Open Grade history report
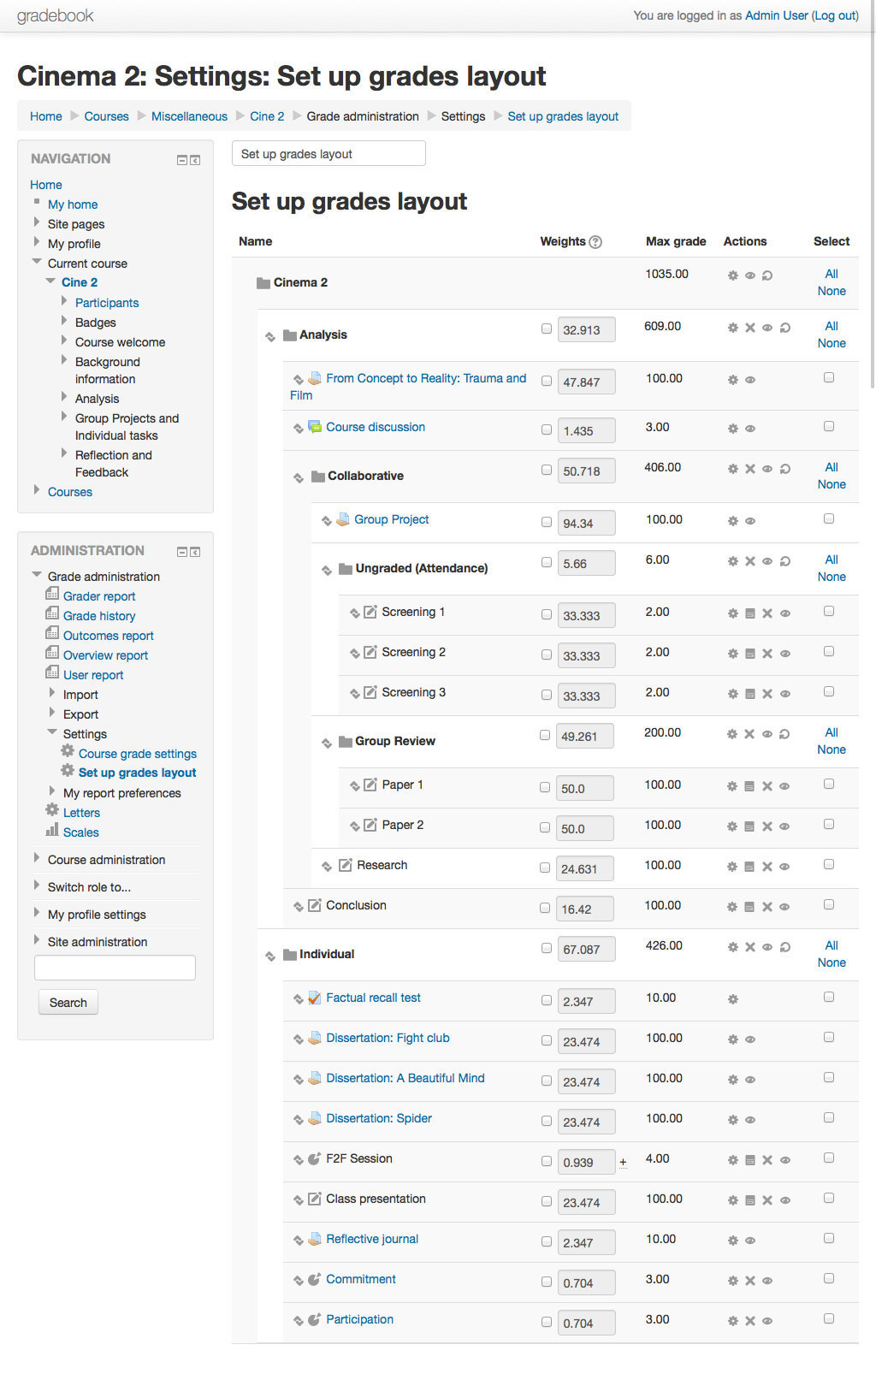This screenshot has width=876, height=1374. [99, 616]
